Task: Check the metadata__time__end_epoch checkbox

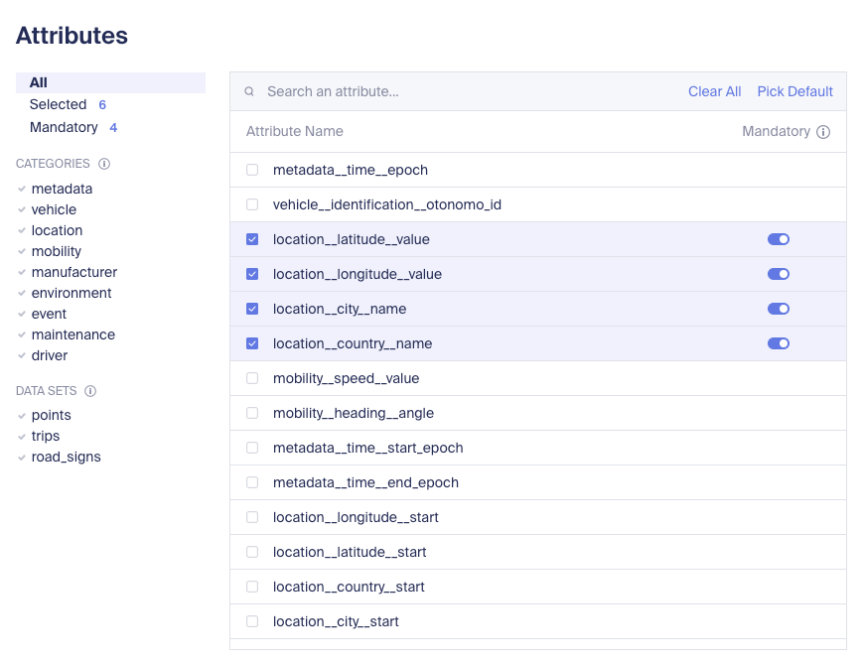Action: coord(252,482)
